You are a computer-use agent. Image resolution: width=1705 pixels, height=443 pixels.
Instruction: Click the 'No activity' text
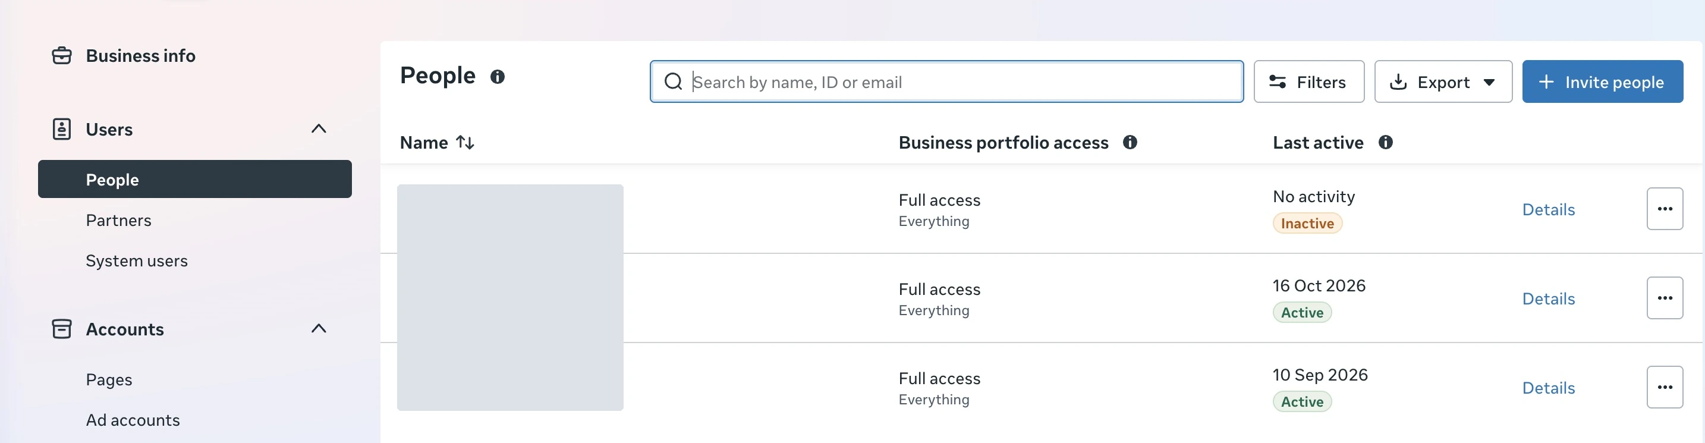pos(1314,197)
